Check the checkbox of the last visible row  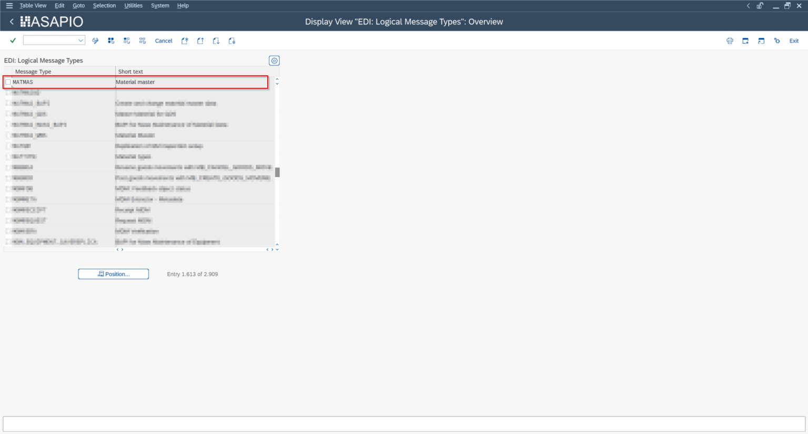point(7,242)
